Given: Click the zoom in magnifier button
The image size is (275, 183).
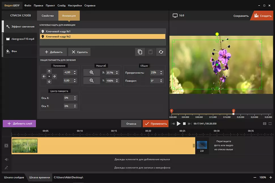Looking at the screenshot, I should tap(92, 72).
